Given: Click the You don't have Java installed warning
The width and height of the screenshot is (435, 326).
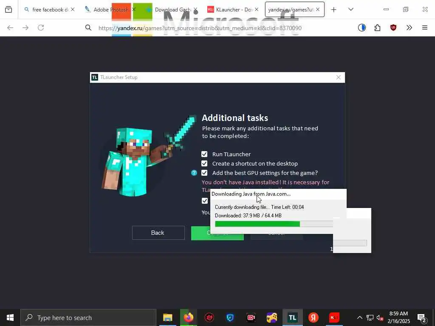Looking at the screenshot, I should 266,183.
